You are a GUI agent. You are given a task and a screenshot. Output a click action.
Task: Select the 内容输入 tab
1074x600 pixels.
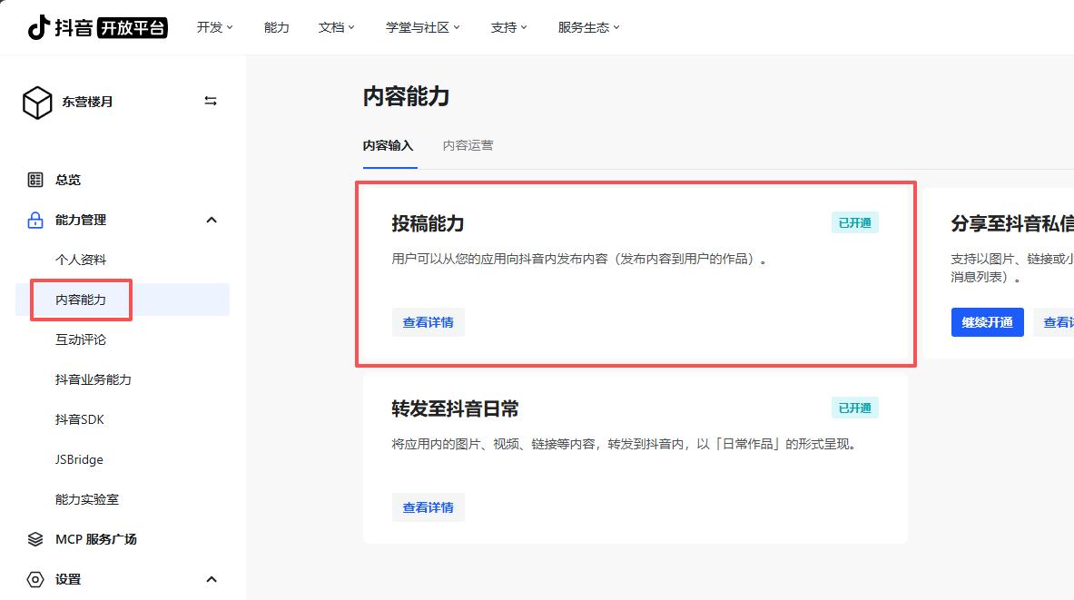[389, 146]
